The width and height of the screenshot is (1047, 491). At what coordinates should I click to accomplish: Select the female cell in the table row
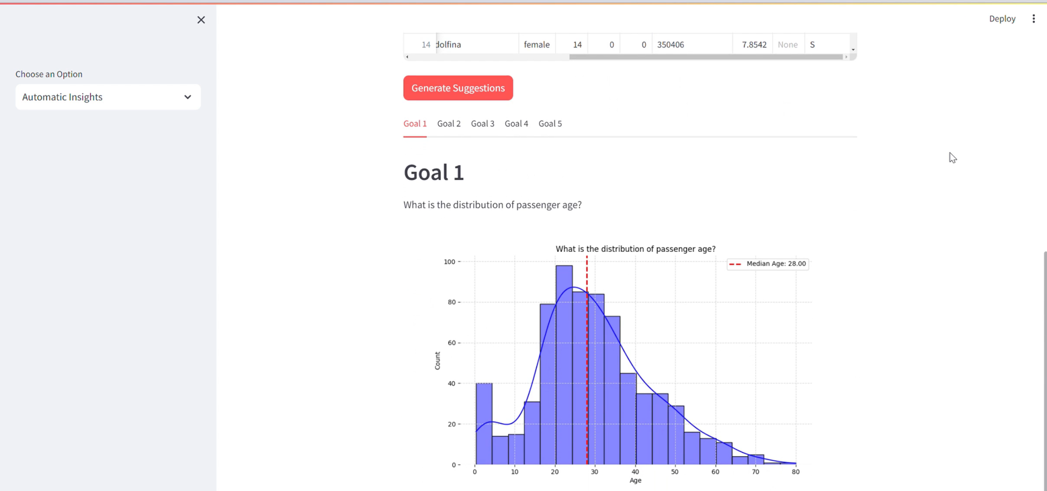536,44
